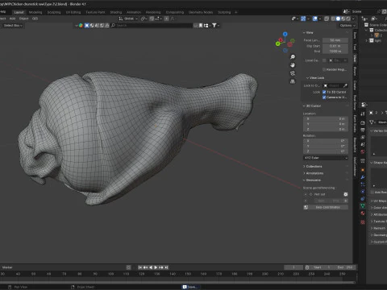
Task: Toggle proportional editing button
Action: (167, 19)
